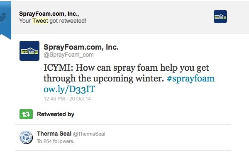Screen dimensions: 249x153
Task: Click the Therma Seal display name
Action: point(54,134)
